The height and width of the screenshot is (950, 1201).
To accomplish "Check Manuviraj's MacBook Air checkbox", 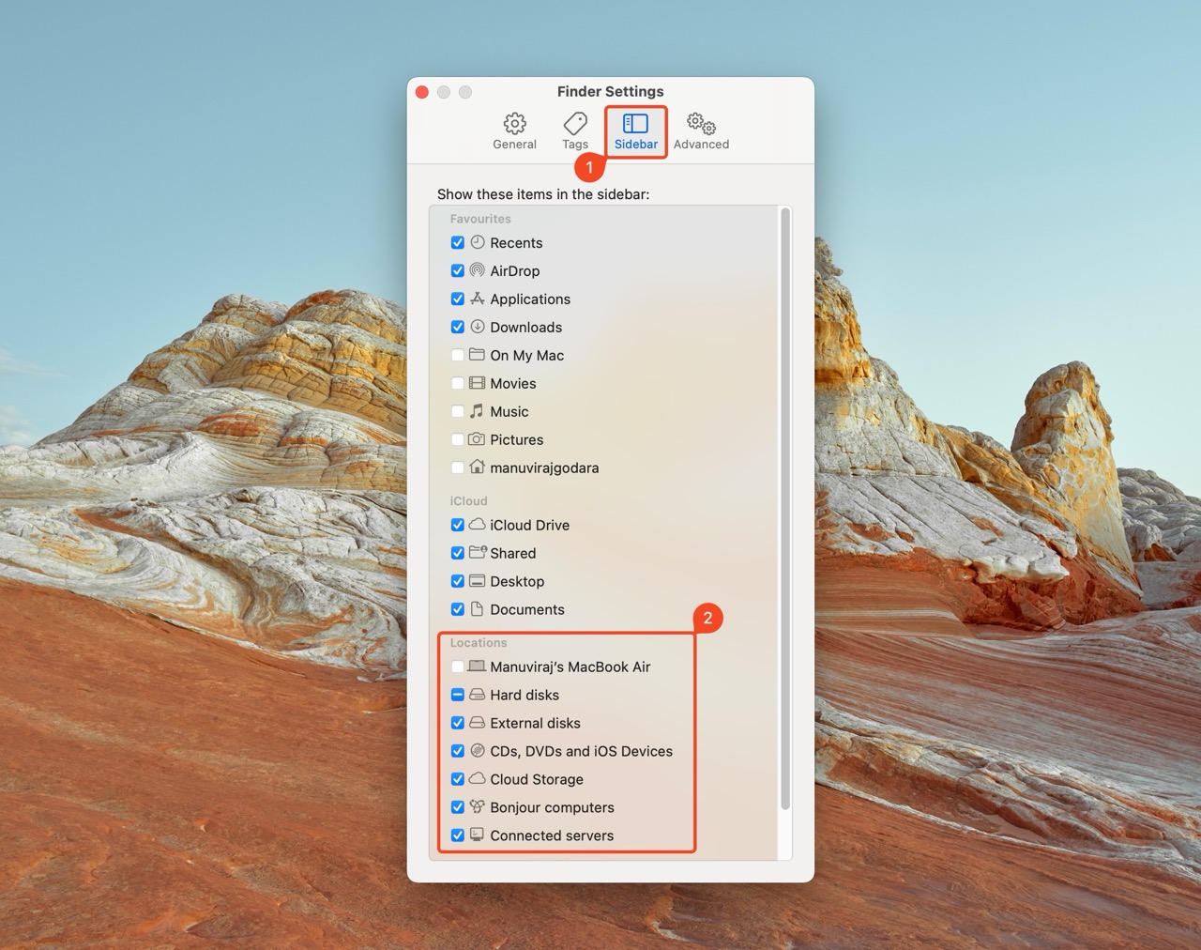I will click(458, 667).
